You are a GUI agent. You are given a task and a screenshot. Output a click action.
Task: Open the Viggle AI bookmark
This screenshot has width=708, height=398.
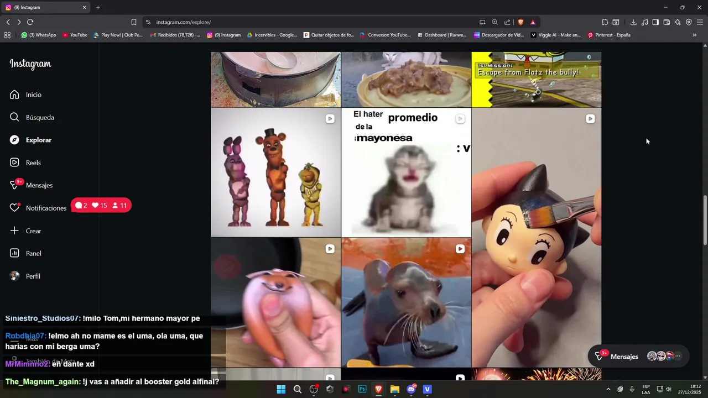pos(556,35)
